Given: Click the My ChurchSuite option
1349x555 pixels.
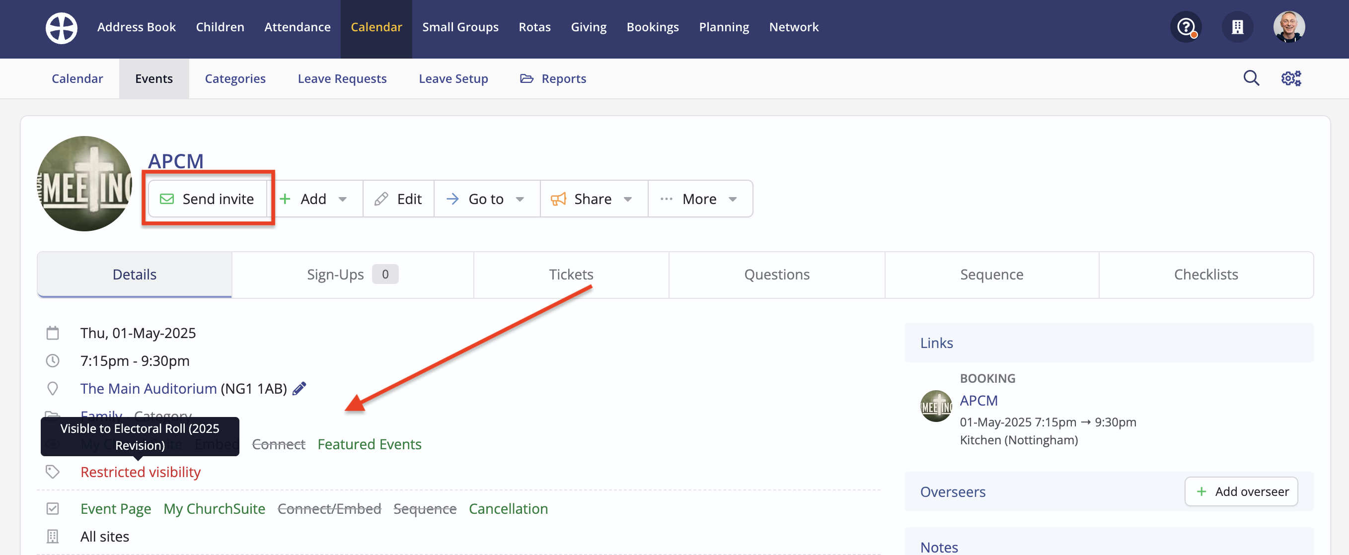Looking at the screenshot, I should 214,508.
